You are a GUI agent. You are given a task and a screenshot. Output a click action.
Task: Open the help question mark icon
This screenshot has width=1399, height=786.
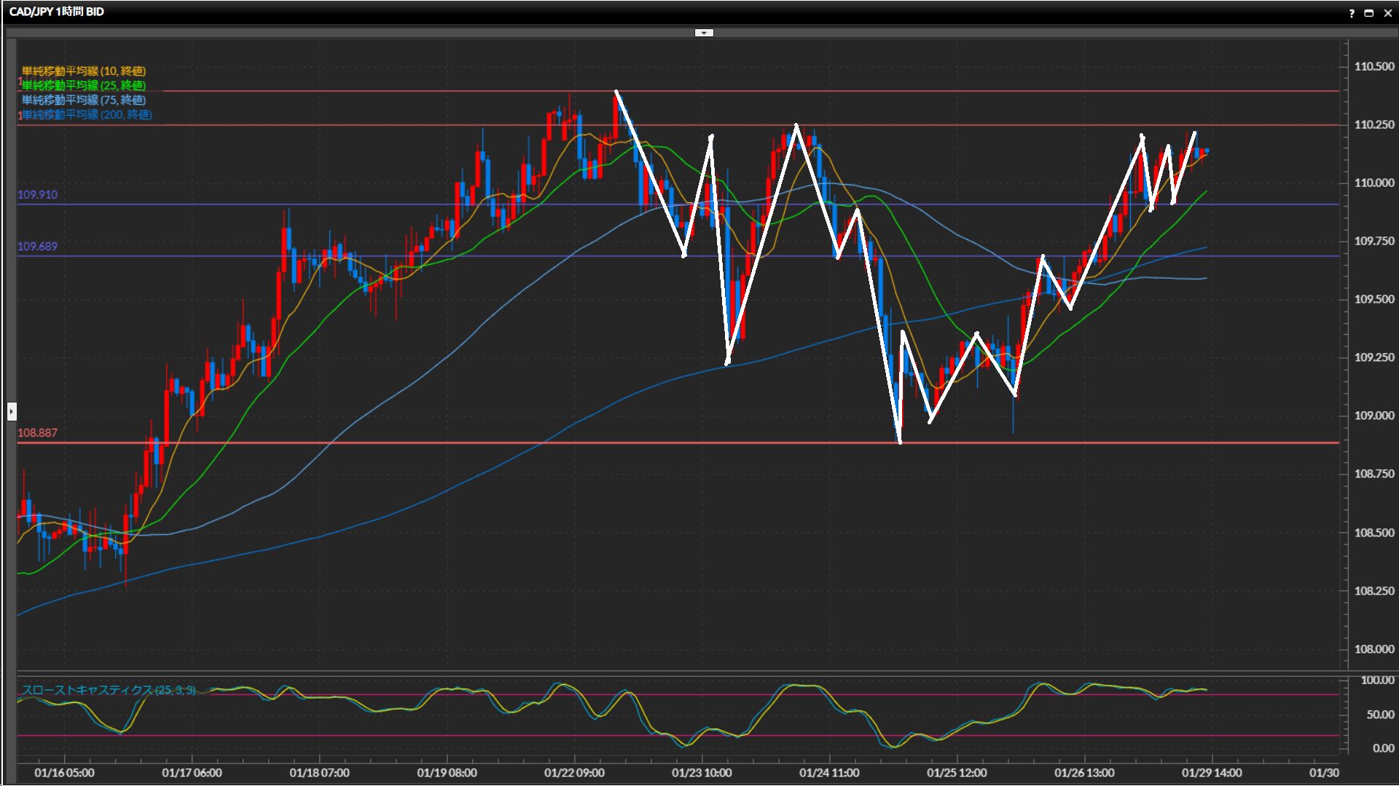click(1352, 13)
